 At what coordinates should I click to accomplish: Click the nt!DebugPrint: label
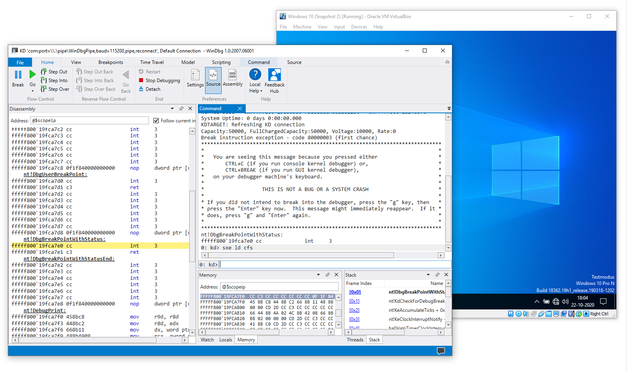(44, 311)
